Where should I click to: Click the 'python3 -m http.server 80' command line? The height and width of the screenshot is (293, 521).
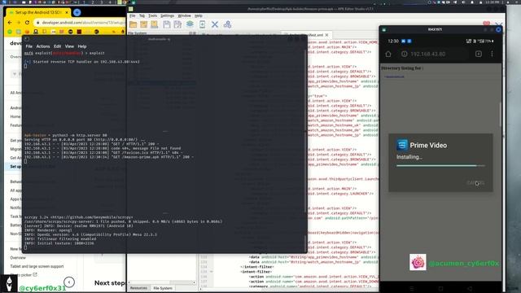(x=65, y=135)
